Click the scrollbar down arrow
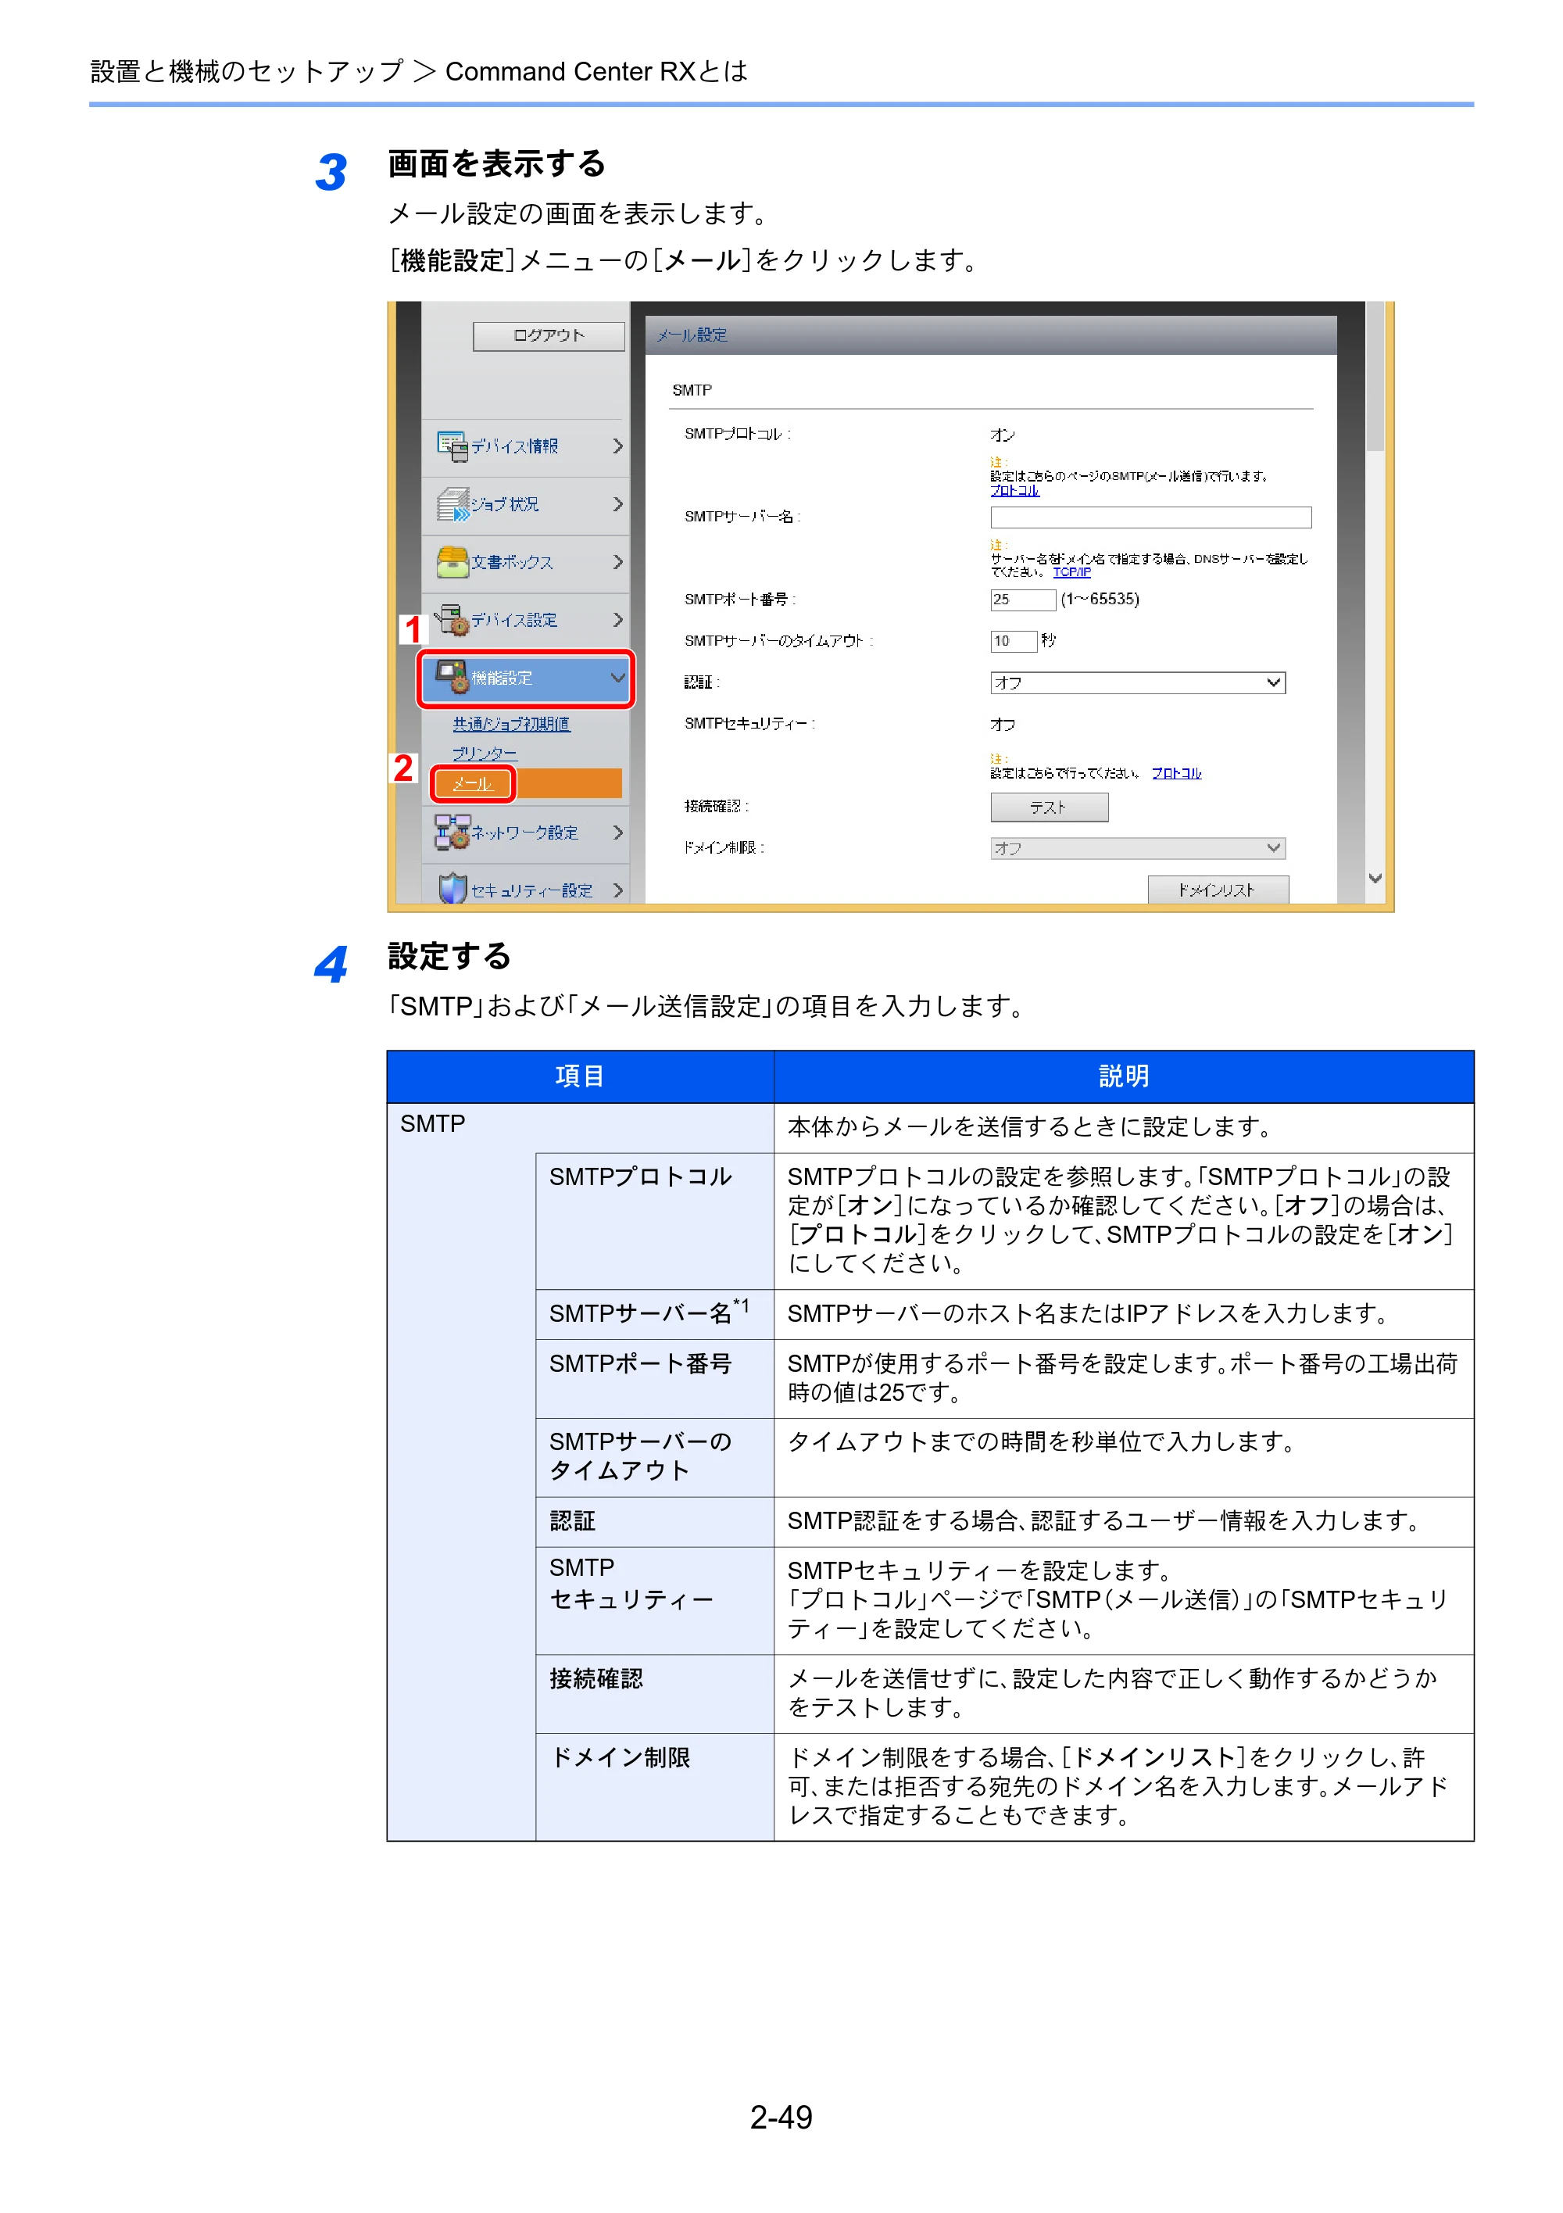 point(1374,878)
